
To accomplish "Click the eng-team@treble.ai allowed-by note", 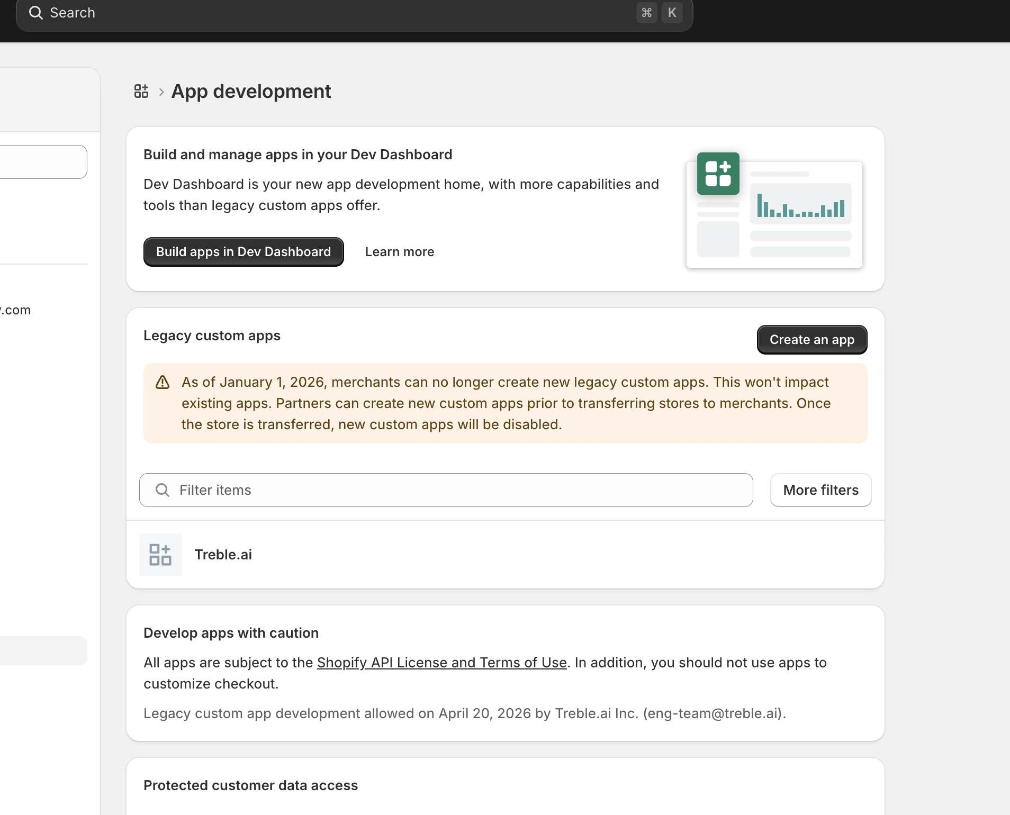I will point(465,713).
